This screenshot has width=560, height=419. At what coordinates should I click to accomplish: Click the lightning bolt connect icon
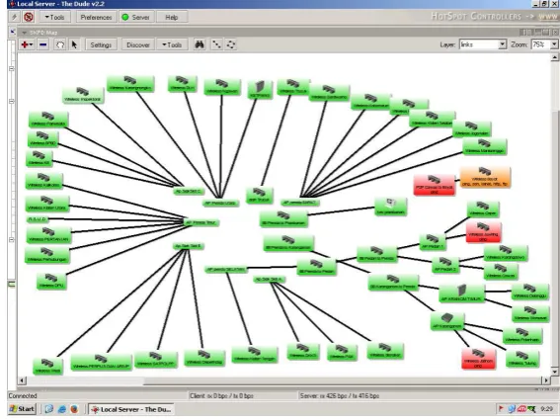15,17
